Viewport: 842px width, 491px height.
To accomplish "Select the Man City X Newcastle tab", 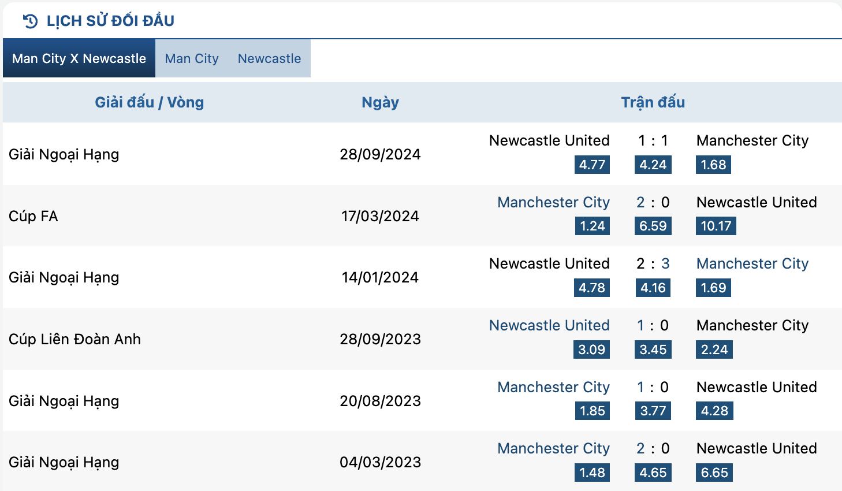I will 79,58.
